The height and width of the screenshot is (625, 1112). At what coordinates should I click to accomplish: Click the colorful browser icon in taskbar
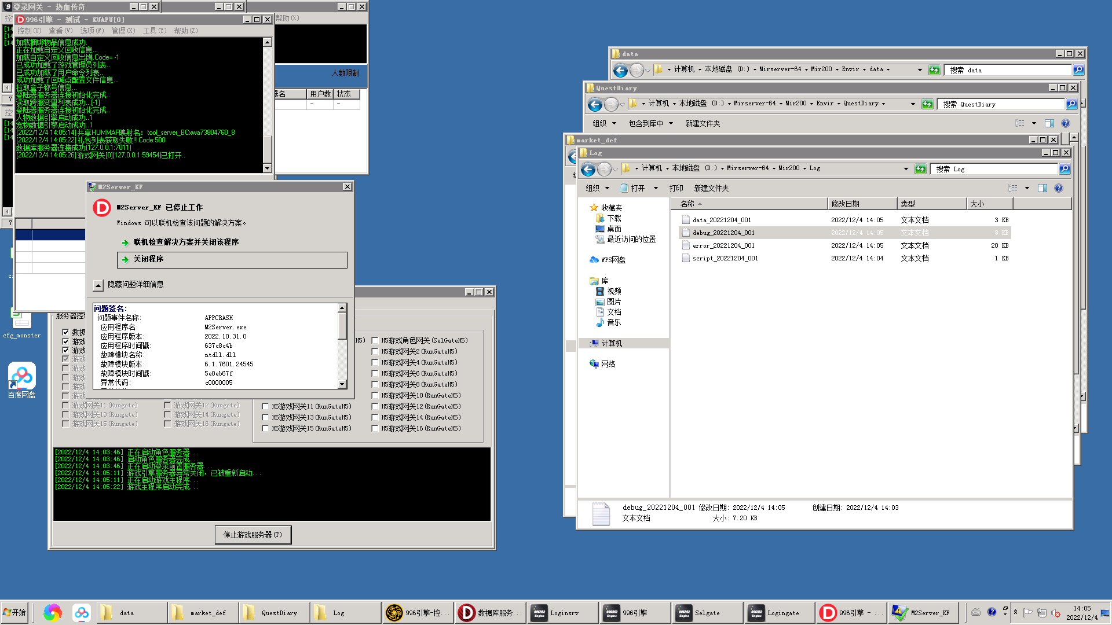(x=53, y=612)
